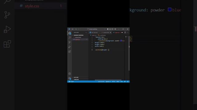
Task: Click the horizontal editor scrollbar
Action: [x=108, y=80]
